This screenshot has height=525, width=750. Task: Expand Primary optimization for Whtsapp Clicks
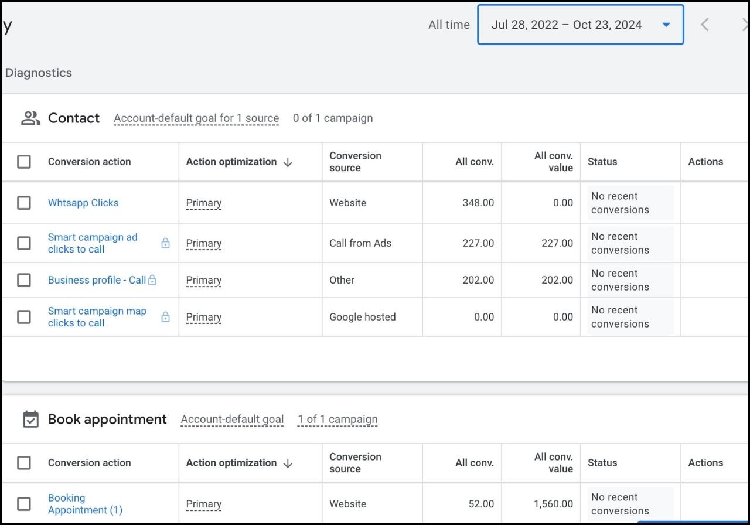[203, 203]
